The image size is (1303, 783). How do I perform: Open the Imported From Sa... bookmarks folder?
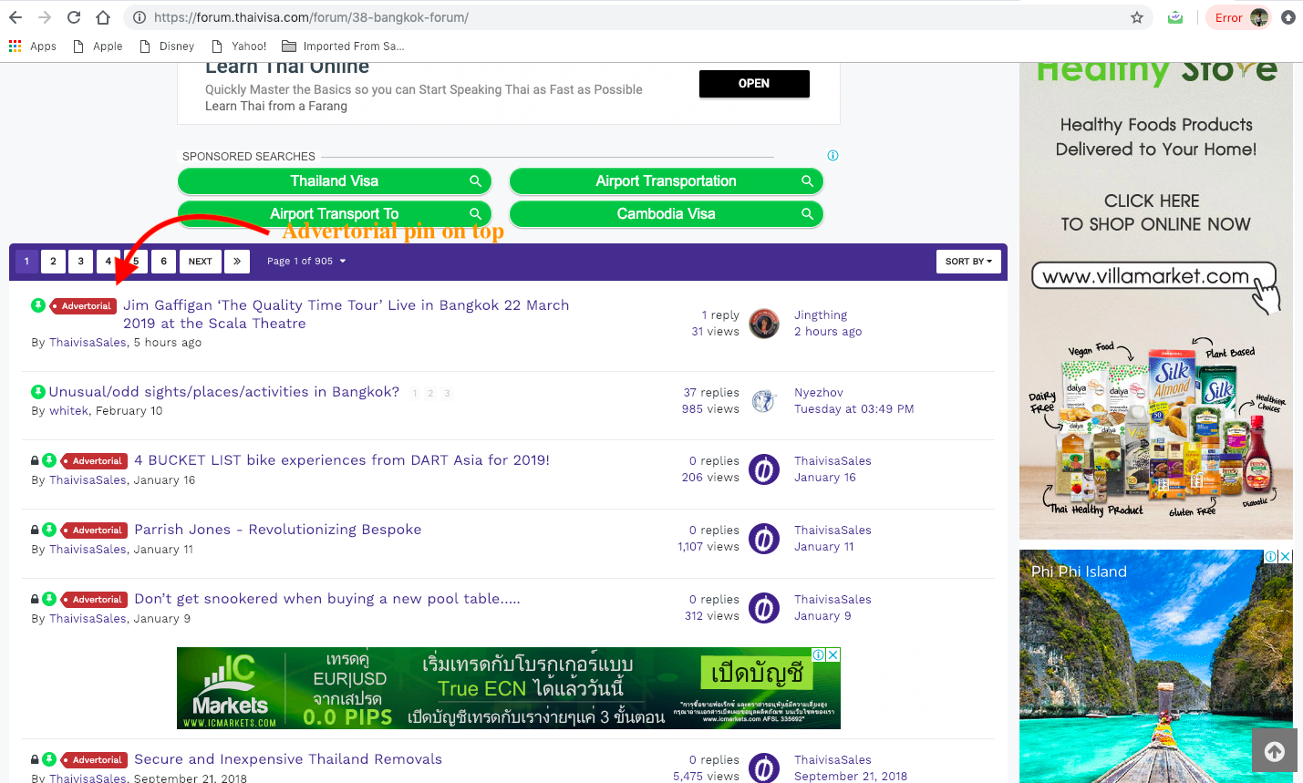coord(343,46)
